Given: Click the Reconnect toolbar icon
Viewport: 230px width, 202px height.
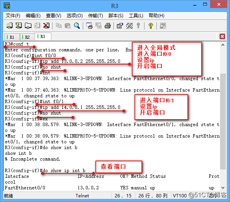Looking at the screenshot, I should pyautogui.click(x=37, y=26).
